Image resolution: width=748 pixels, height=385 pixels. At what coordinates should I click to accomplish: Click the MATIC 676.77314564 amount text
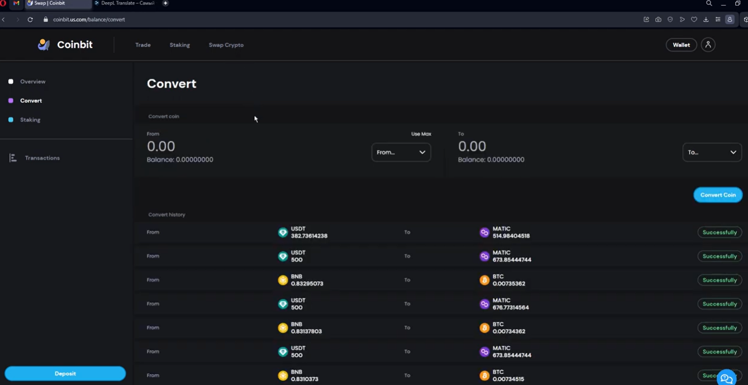coord(511,307)
